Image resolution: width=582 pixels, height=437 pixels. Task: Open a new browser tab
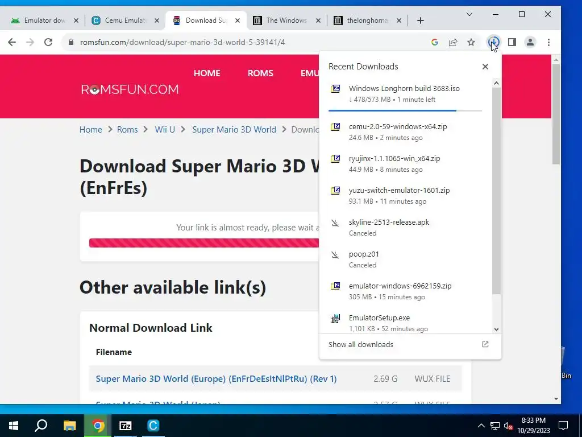coord(420,20)
